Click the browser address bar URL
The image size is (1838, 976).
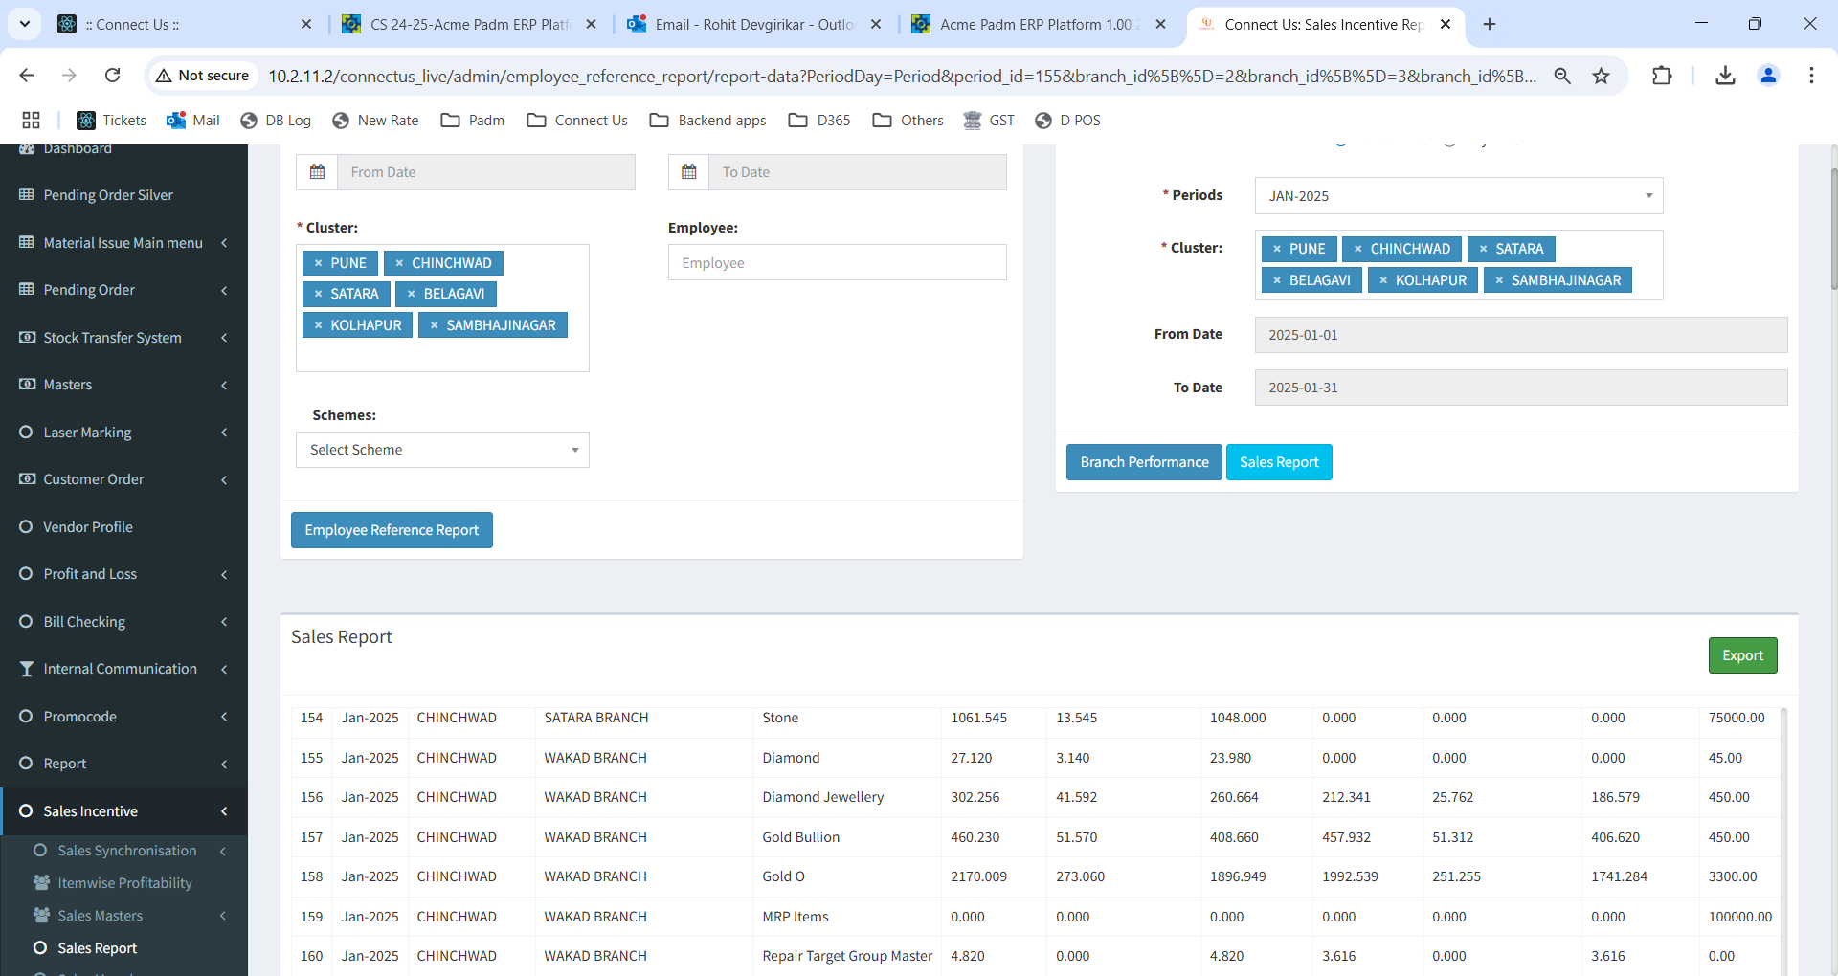902,76
